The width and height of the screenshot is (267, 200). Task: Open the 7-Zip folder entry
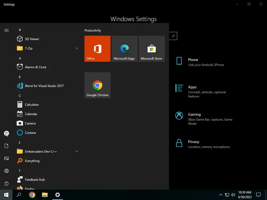(x=48, y=48)
